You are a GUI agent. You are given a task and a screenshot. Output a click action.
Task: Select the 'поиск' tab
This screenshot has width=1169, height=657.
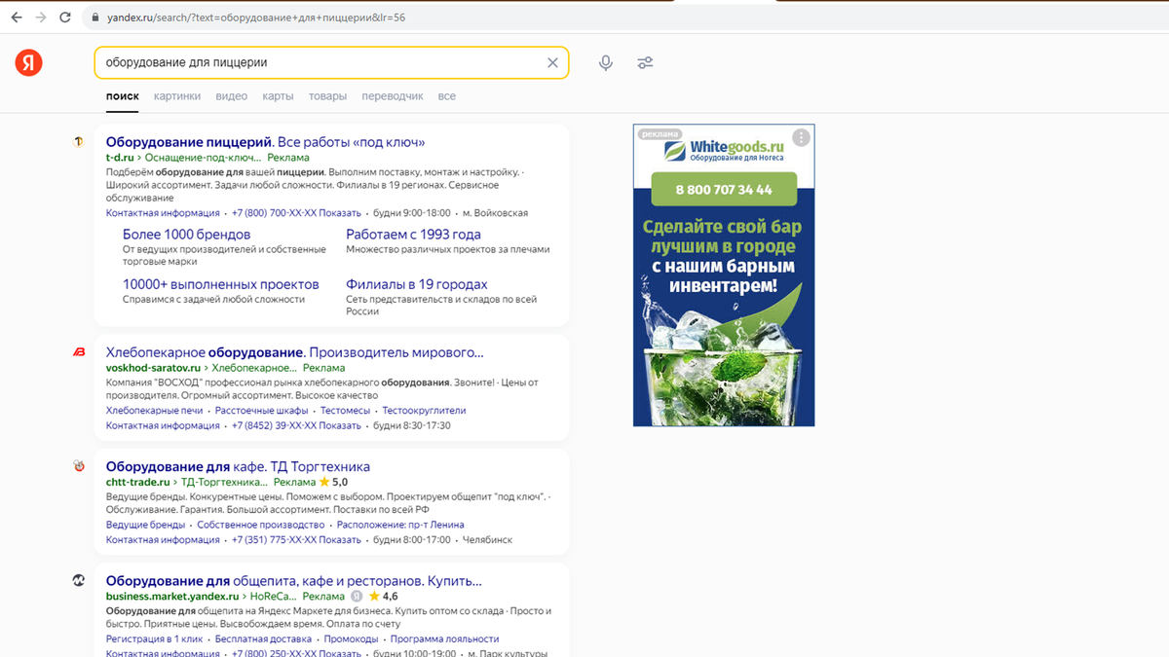point(123,96)
